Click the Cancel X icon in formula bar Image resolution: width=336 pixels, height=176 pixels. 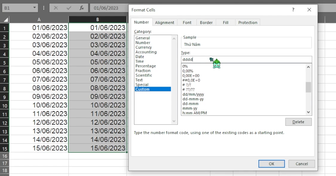click(x=56, y=8)
